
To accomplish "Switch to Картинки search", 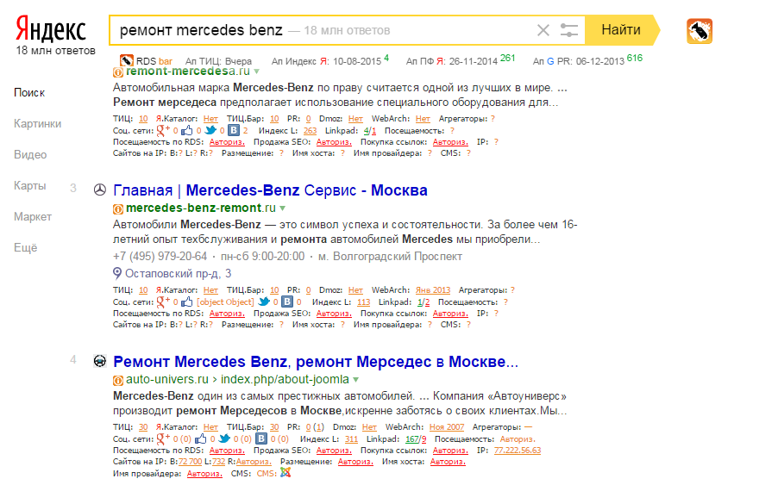I will 38,124.
